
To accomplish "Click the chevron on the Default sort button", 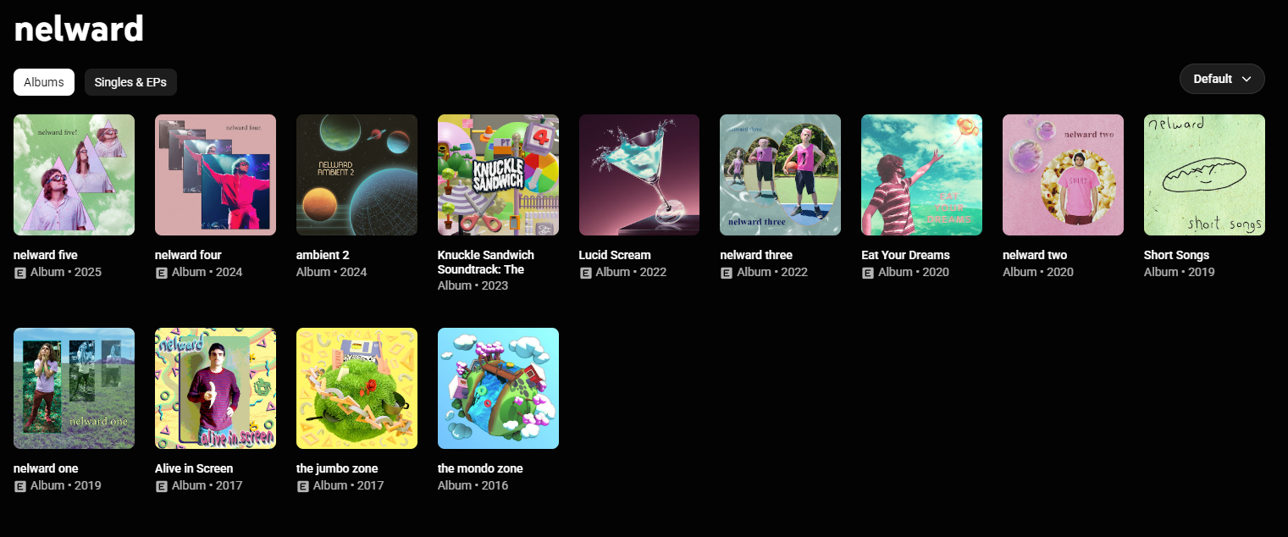I will point(1247,79).
